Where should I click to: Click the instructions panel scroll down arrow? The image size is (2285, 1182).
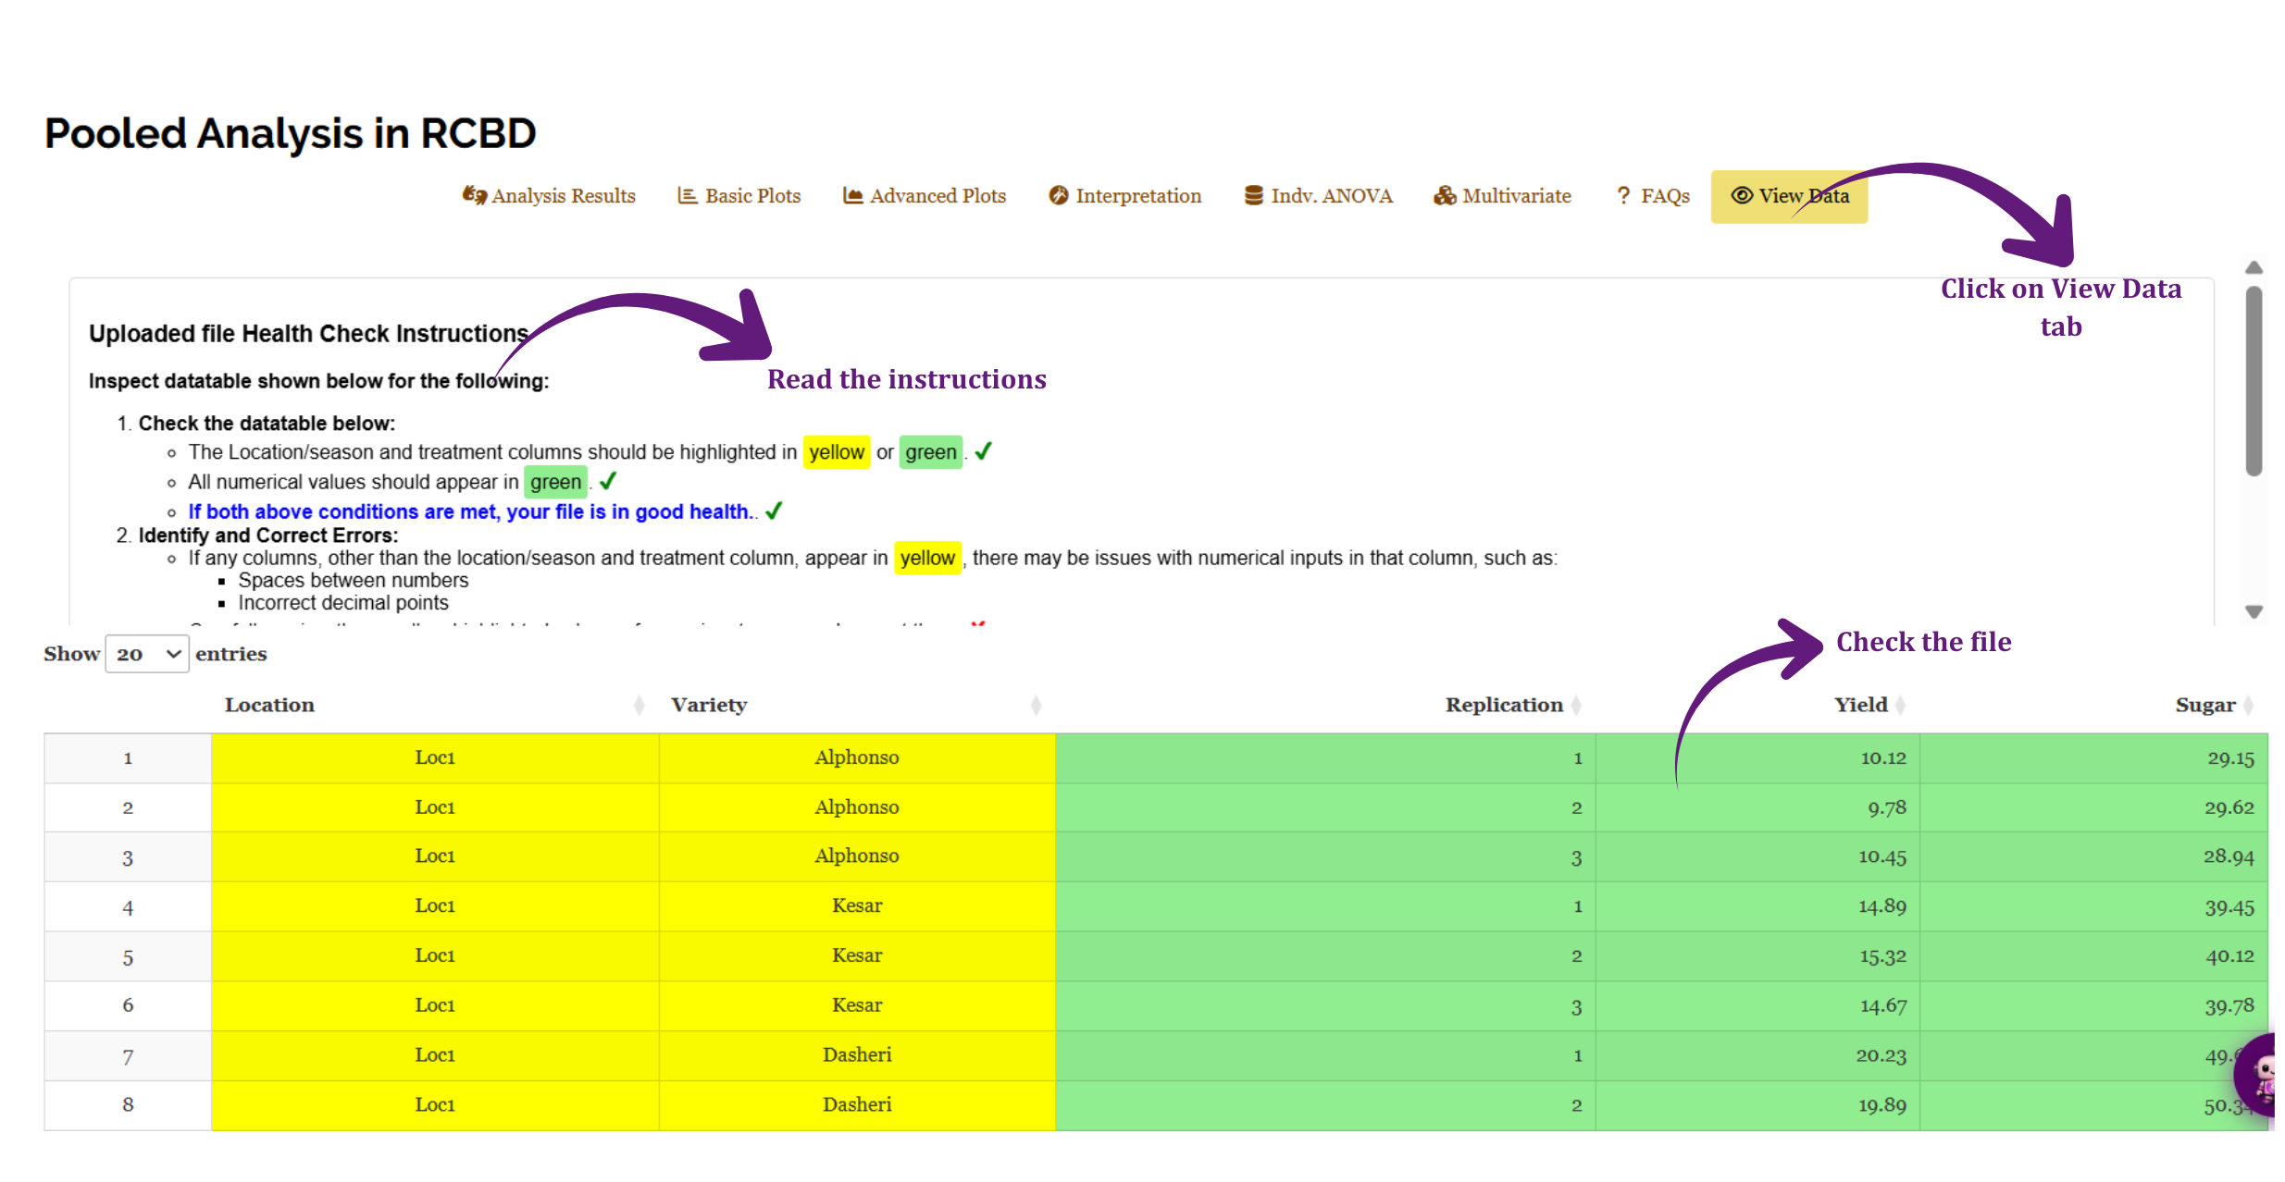pyautogui.click(x=2254, y=611)
